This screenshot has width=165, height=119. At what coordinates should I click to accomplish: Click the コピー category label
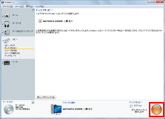(15, 39)
